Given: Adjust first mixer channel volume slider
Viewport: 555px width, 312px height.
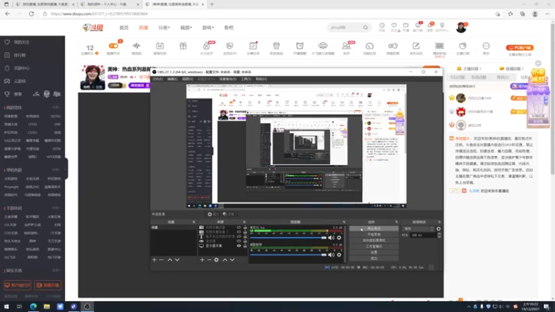Looking at the screenshot, I should (289, 238).
